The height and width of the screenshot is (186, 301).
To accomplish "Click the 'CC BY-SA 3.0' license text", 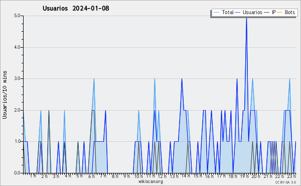I will 285,182.
